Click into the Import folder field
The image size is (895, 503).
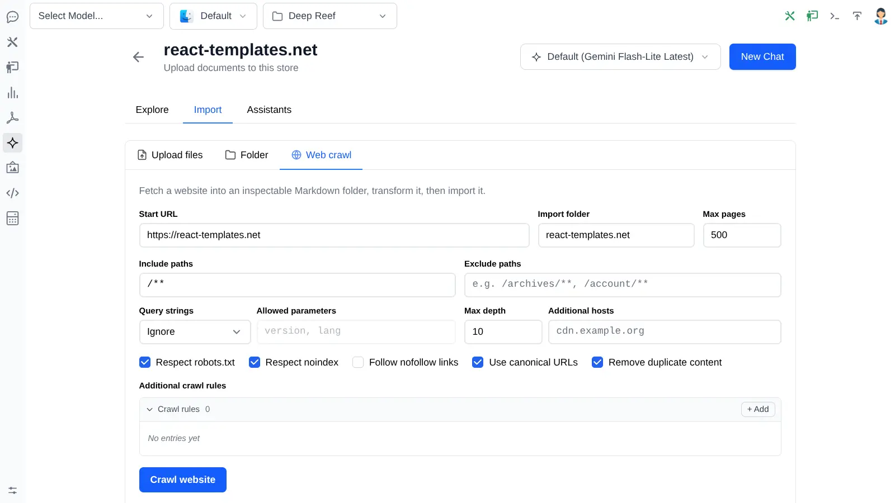click(616, 235)
